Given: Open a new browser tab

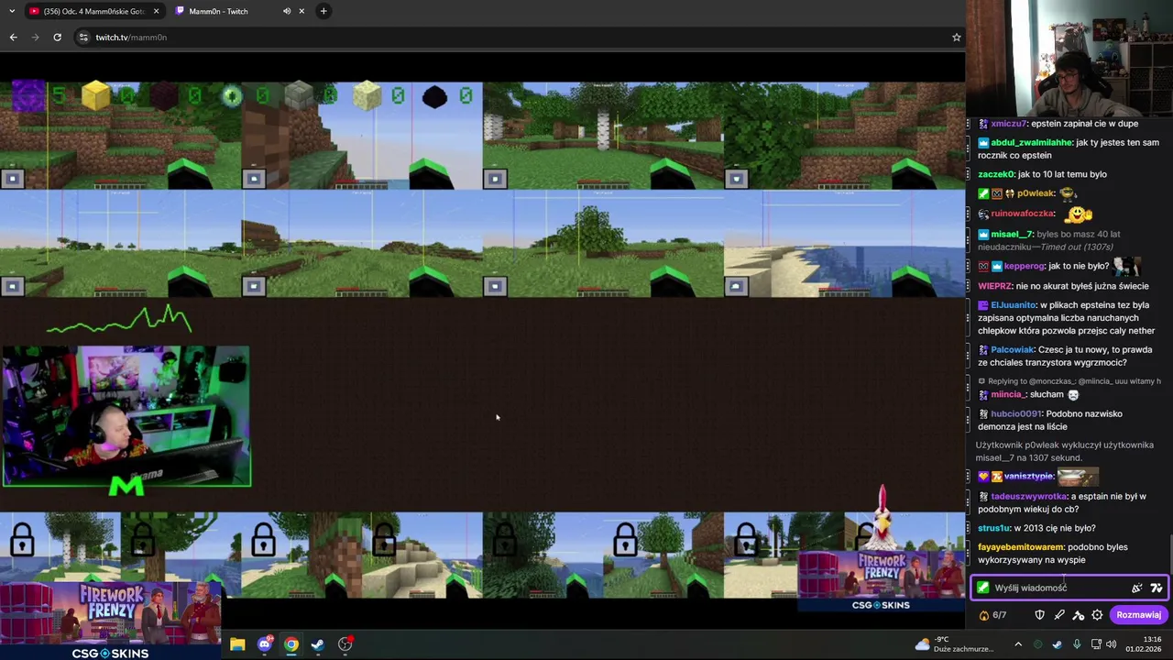Looking at the screenshot, I should click(x=323, y=11).
